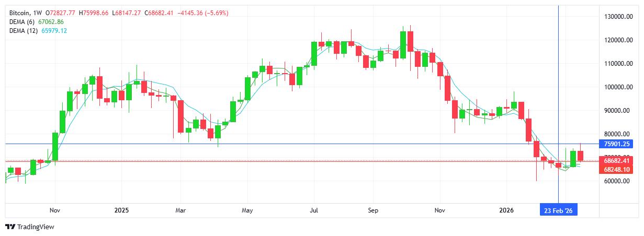Click the May label on time axis
The image size is (644, 236).
(247, 210)
